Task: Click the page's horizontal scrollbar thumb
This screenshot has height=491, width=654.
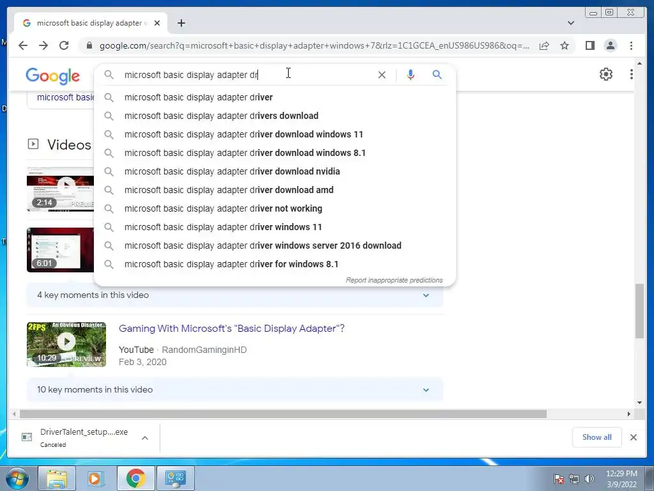Action: 283,414
